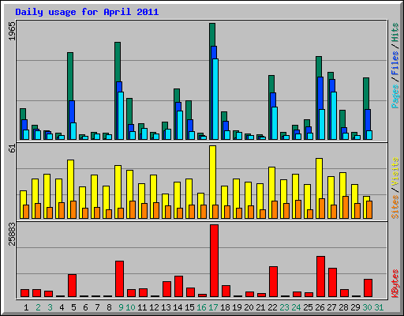This screenshot has width=404, height=316.
Task: Click day label 11
Action: tap(142, 307)
